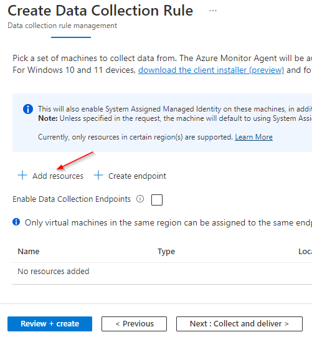Proceed to Next: Collect and deliver
The image size is (312, 337).
coord(239,324)
